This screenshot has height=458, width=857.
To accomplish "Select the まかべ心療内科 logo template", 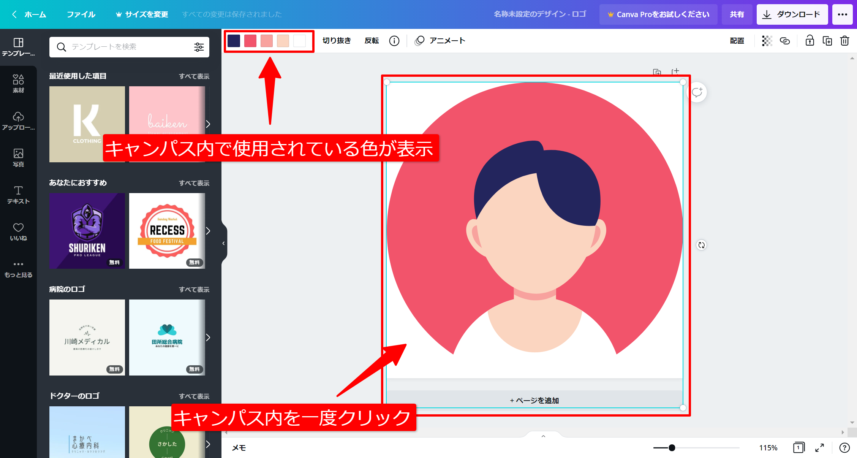I will click(x=87, y=432).
